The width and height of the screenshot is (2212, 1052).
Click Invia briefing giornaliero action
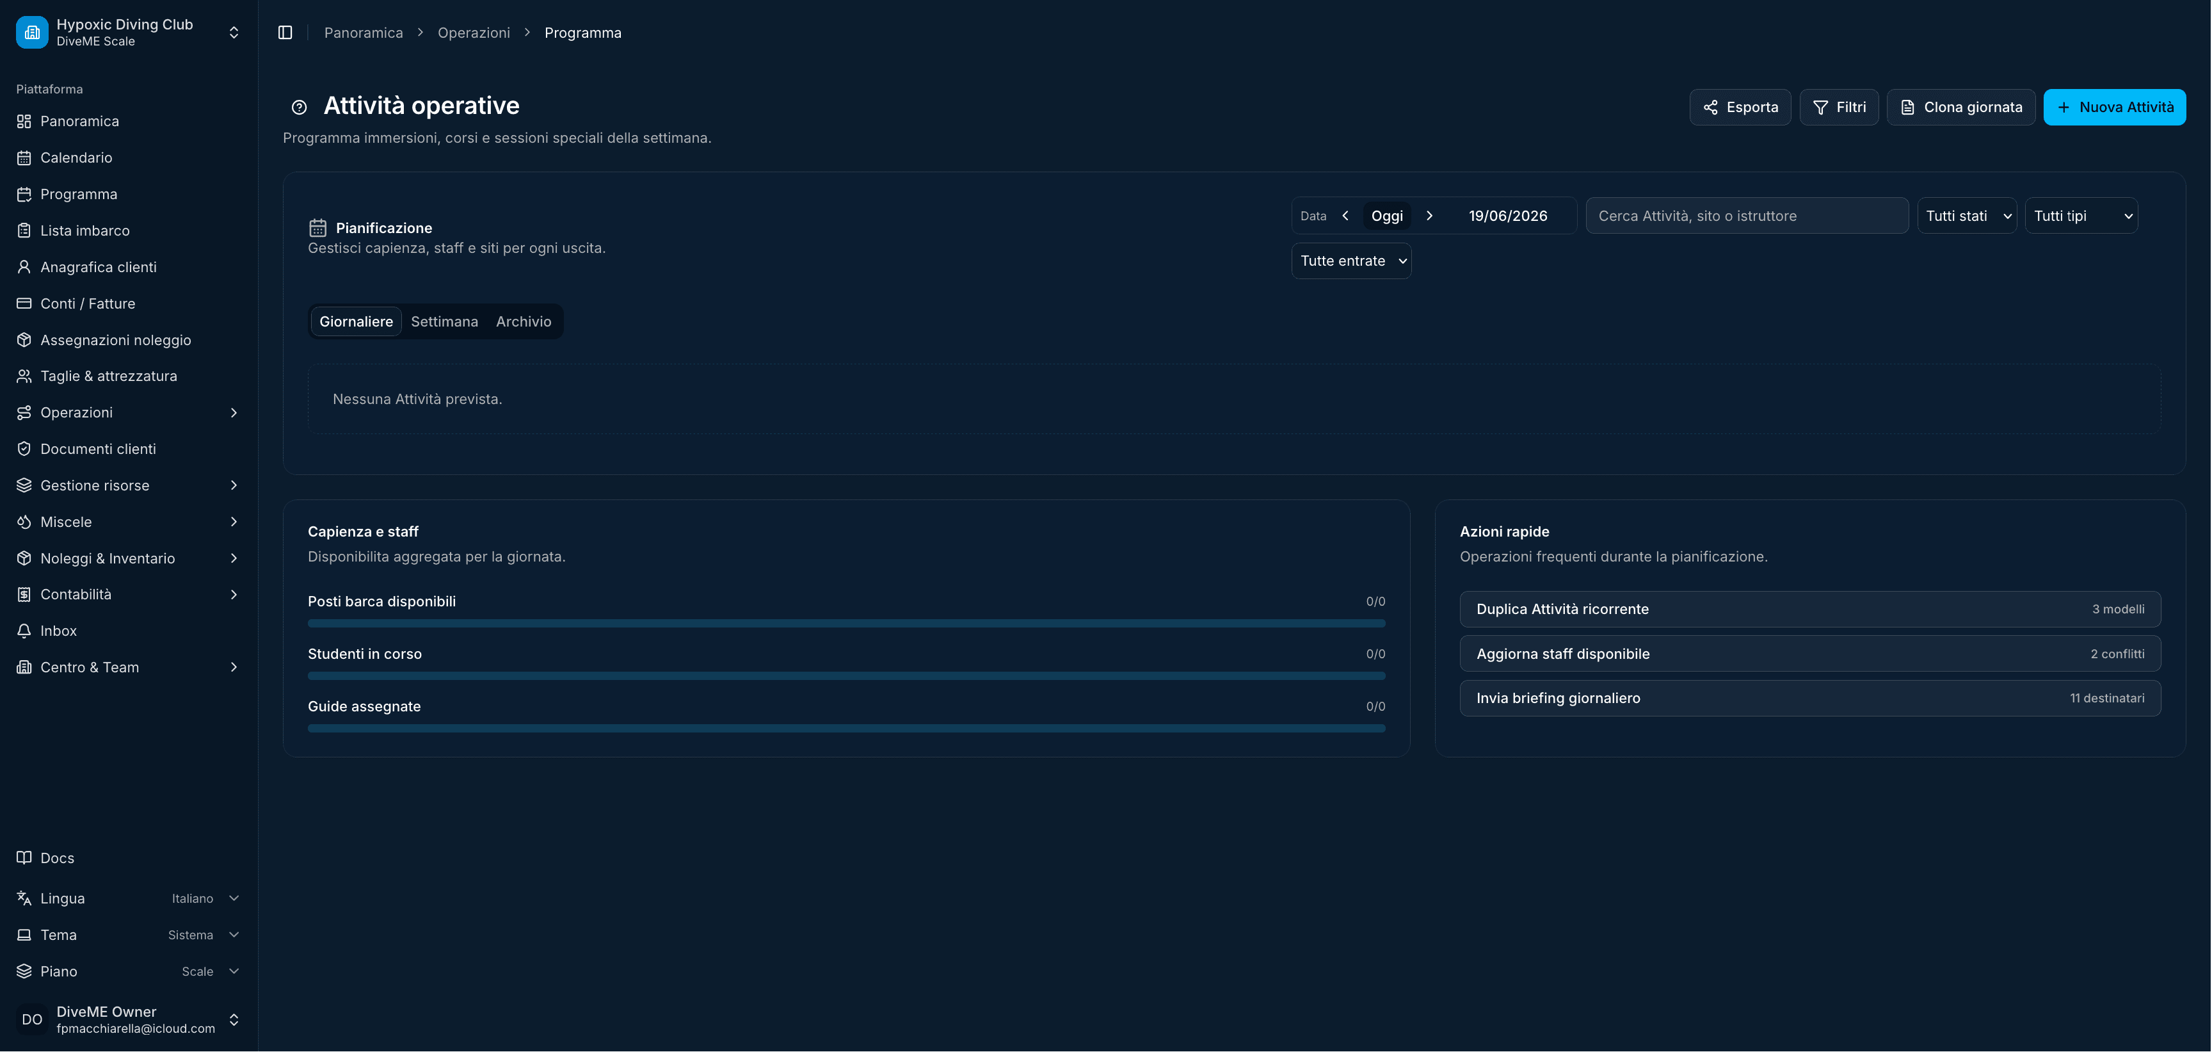[x=1810, y=698]
